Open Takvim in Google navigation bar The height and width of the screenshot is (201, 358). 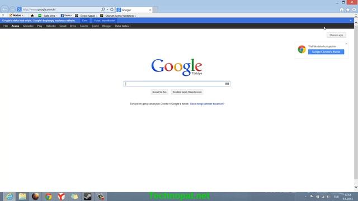[x=84, y=26]
